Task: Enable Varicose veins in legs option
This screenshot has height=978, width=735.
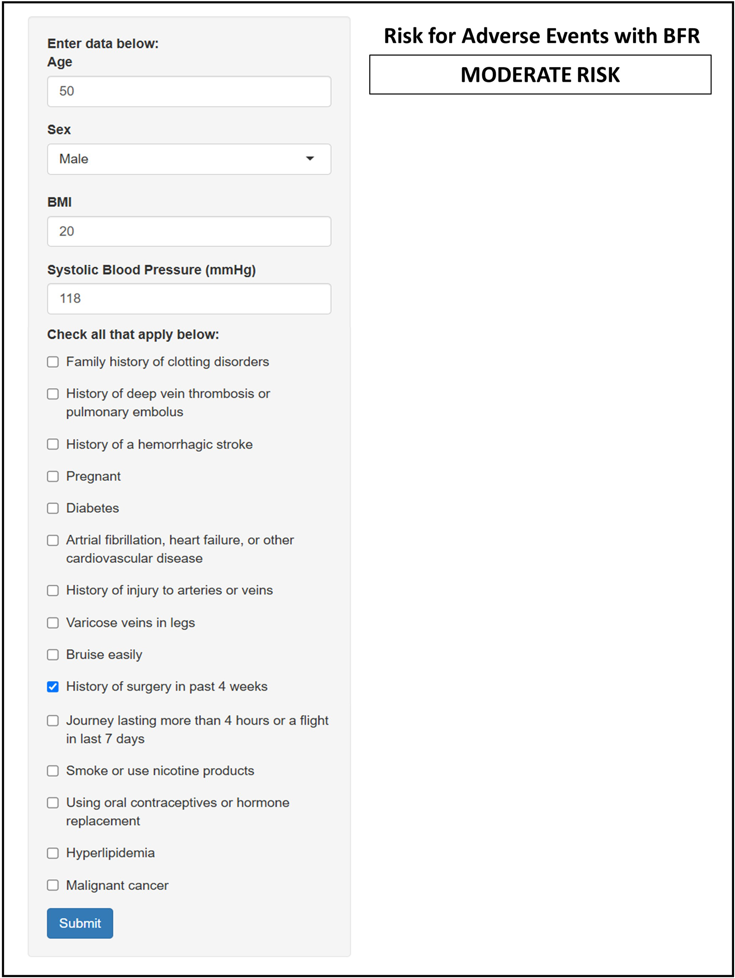Action: pos(53,623)
